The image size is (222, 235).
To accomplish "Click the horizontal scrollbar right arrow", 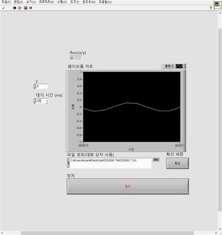I will pos(216,233).
